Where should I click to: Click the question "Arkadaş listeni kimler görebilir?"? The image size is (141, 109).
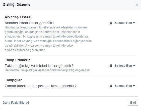point(30,23)
